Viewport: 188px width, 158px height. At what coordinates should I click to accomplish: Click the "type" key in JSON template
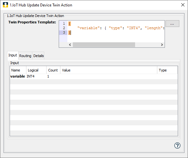(x=115, y=28)
